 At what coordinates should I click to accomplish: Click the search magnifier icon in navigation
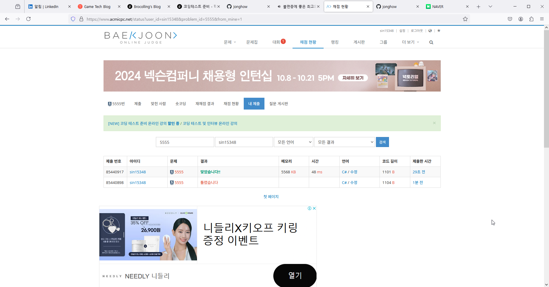(x=431, y=43)
